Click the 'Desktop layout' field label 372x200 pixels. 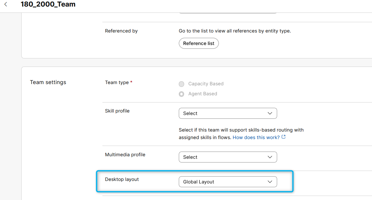coord(122,179)
